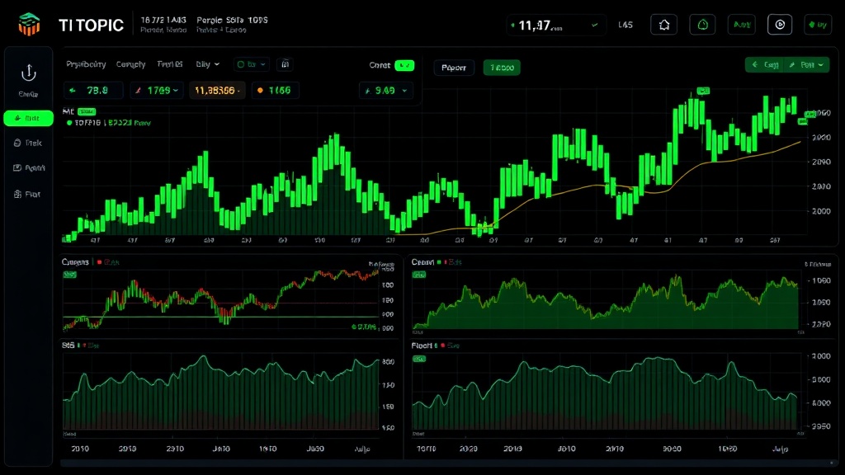Open the Poit dropdown at top right

(x=807, y=64)
